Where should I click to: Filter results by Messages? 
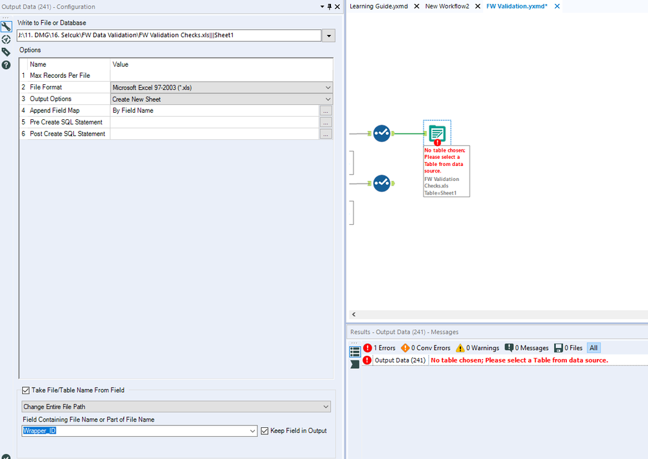coord(527,348)
